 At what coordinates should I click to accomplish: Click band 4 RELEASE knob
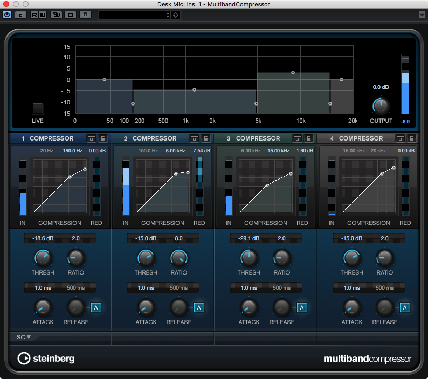tap(384, 307)
